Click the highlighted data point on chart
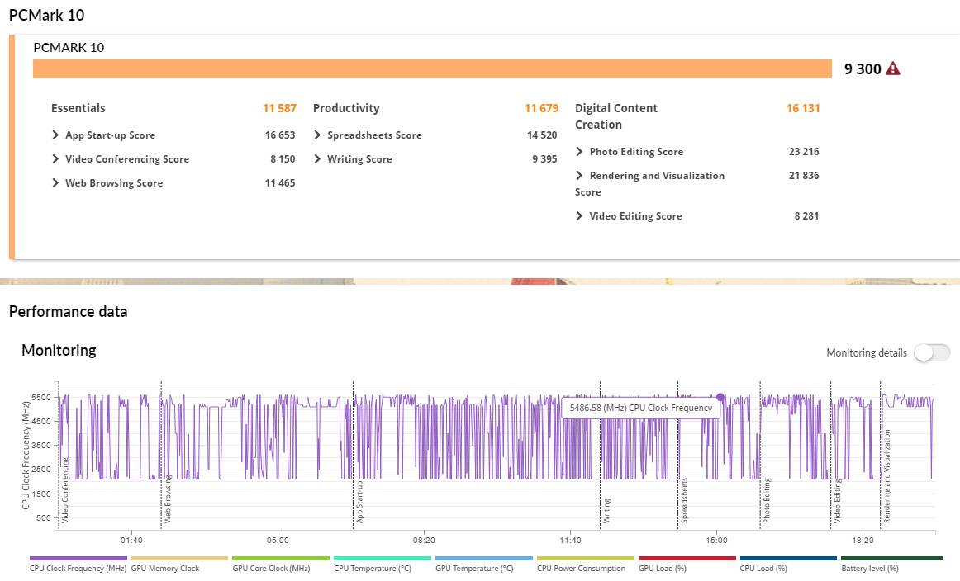This screenshot has height=581, width=960. click(x=720, y=397)
